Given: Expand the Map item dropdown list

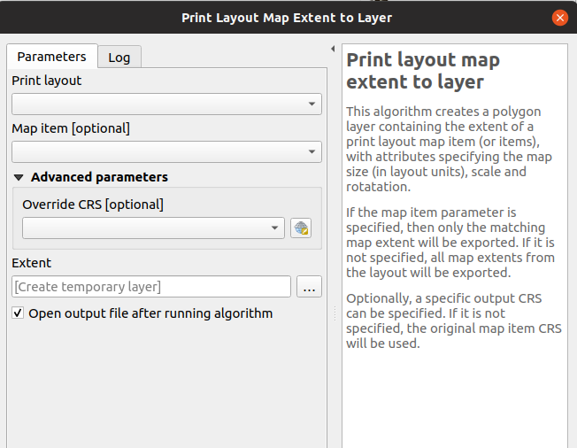Looking at the screenshot, I should [x=166, y=152].
